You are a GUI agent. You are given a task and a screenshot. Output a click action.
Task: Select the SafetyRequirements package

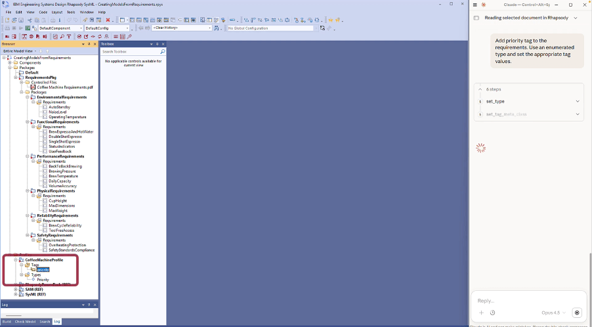coord(54,235)
